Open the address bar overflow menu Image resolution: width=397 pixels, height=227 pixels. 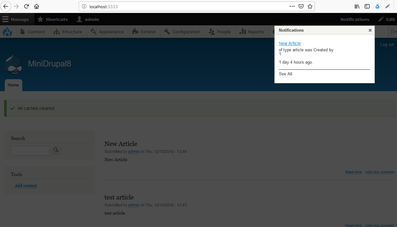pos(292,6)
